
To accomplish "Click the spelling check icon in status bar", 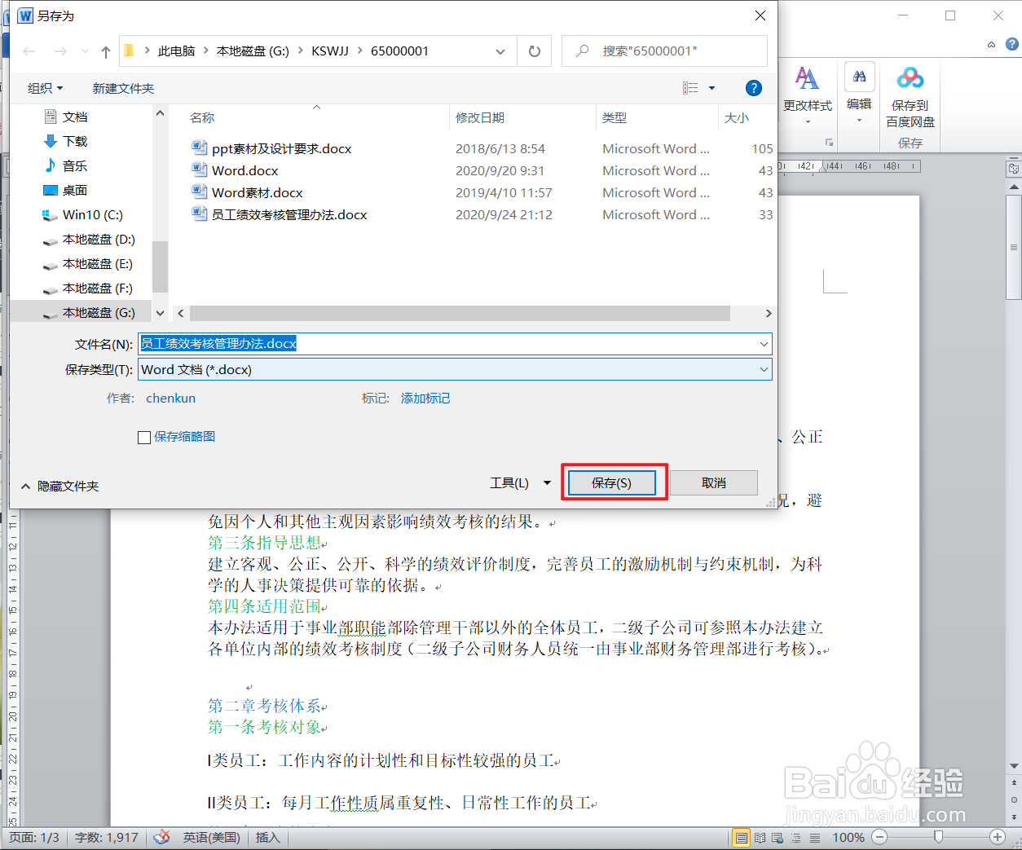I will click(162, 837).
